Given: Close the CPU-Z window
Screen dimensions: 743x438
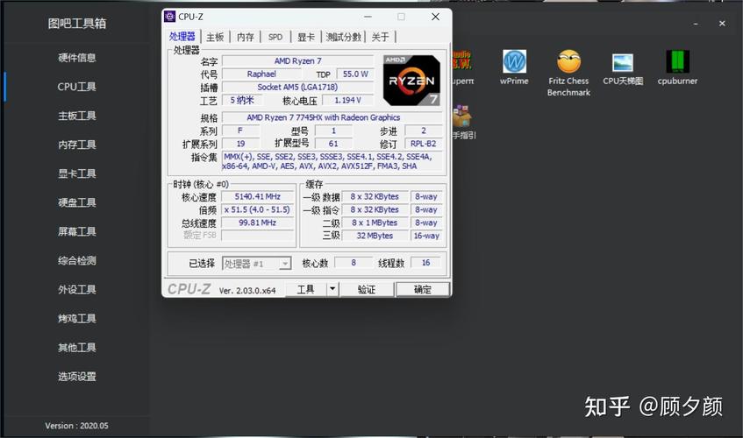Looking at the screenshot, I should point(435,17).
